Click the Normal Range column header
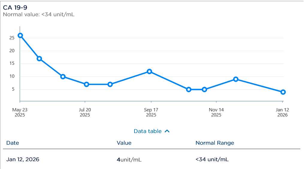 click(215, 143)
